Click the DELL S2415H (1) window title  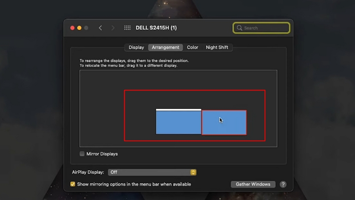click(156, 28)
